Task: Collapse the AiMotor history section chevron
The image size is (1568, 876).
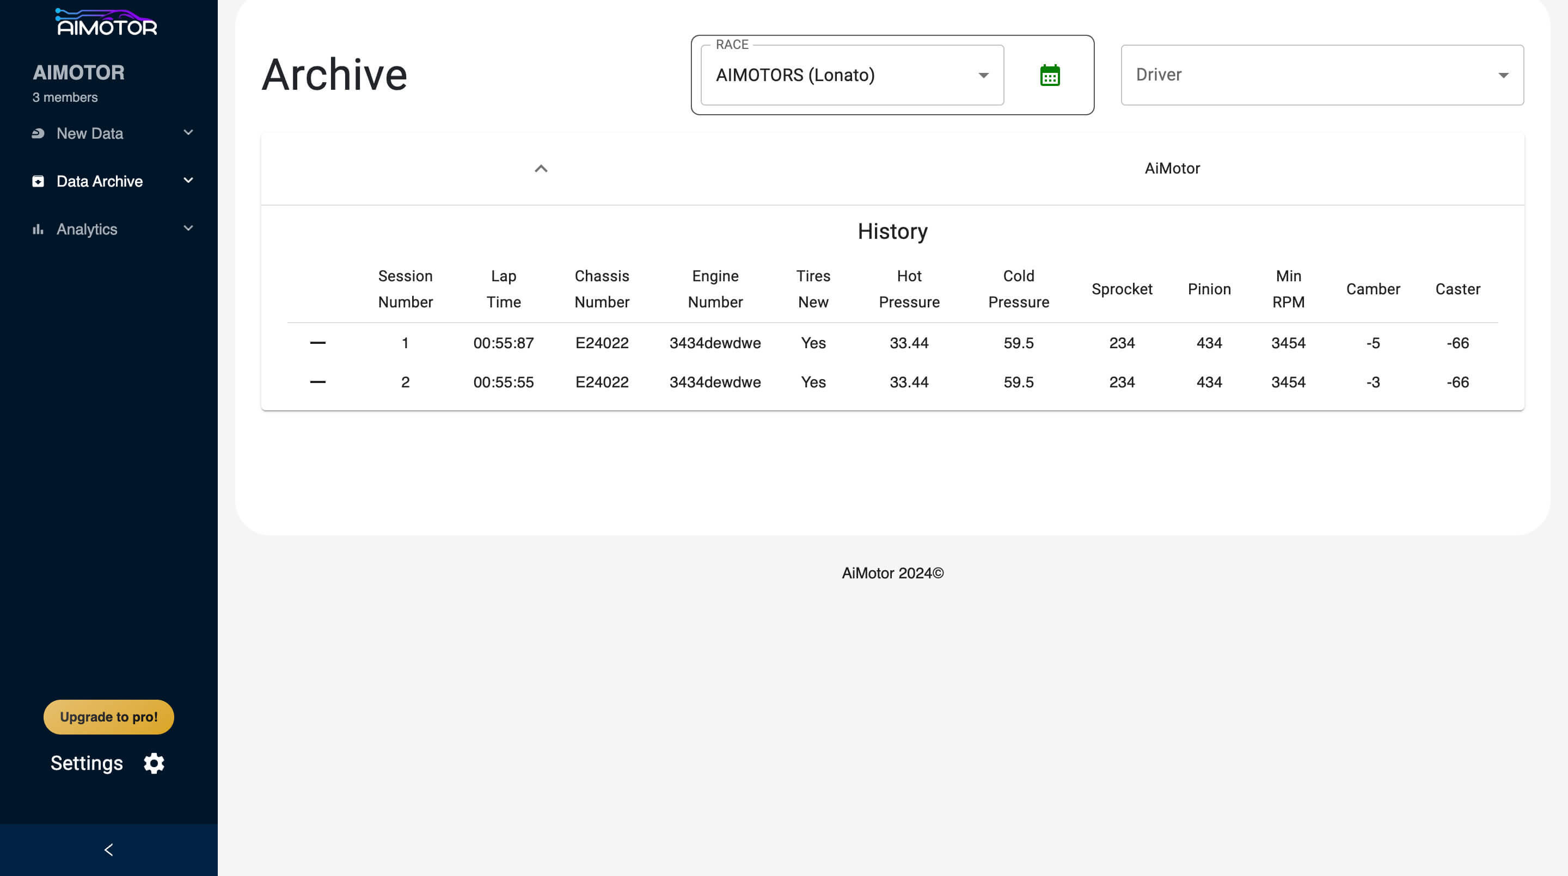Action: coord(541,169)
